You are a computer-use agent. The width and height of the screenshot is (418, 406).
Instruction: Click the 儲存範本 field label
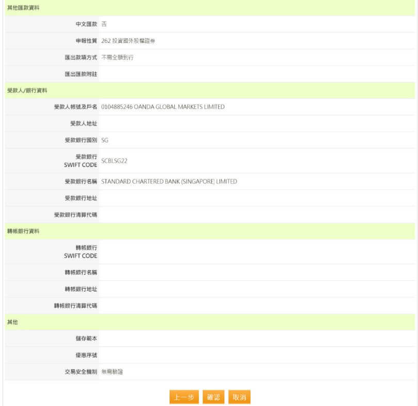coord(86,338)
